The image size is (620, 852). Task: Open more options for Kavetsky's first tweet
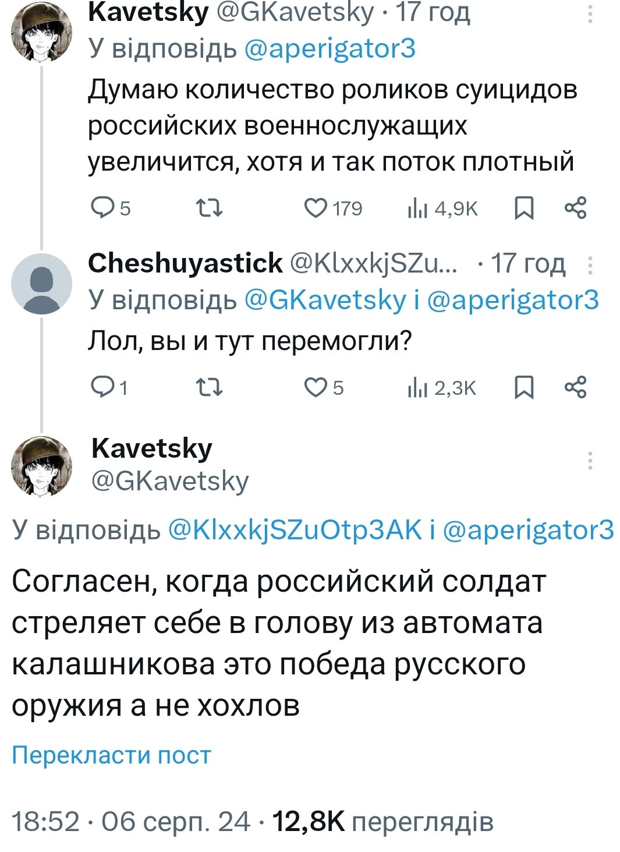[590, 14]
